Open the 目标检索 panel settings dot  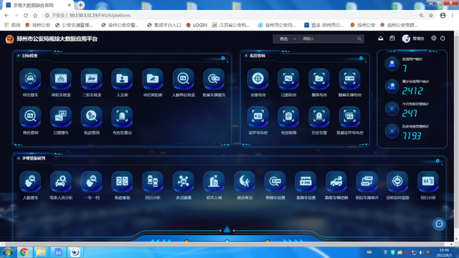223,58
